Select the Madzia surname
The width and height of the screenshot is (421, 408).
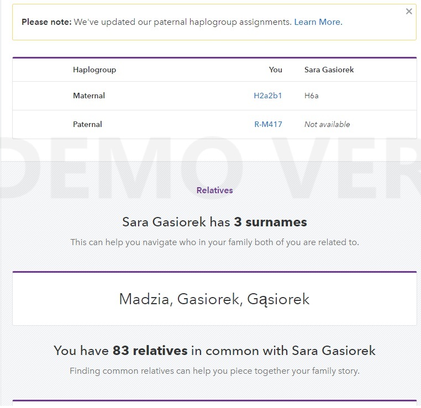[144, 299]
